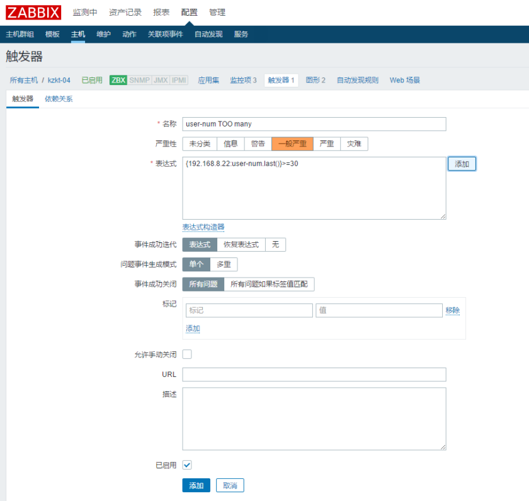Click the JMX availability badge
This screenshot has width=529, height=501.
[x=161, y=80]
